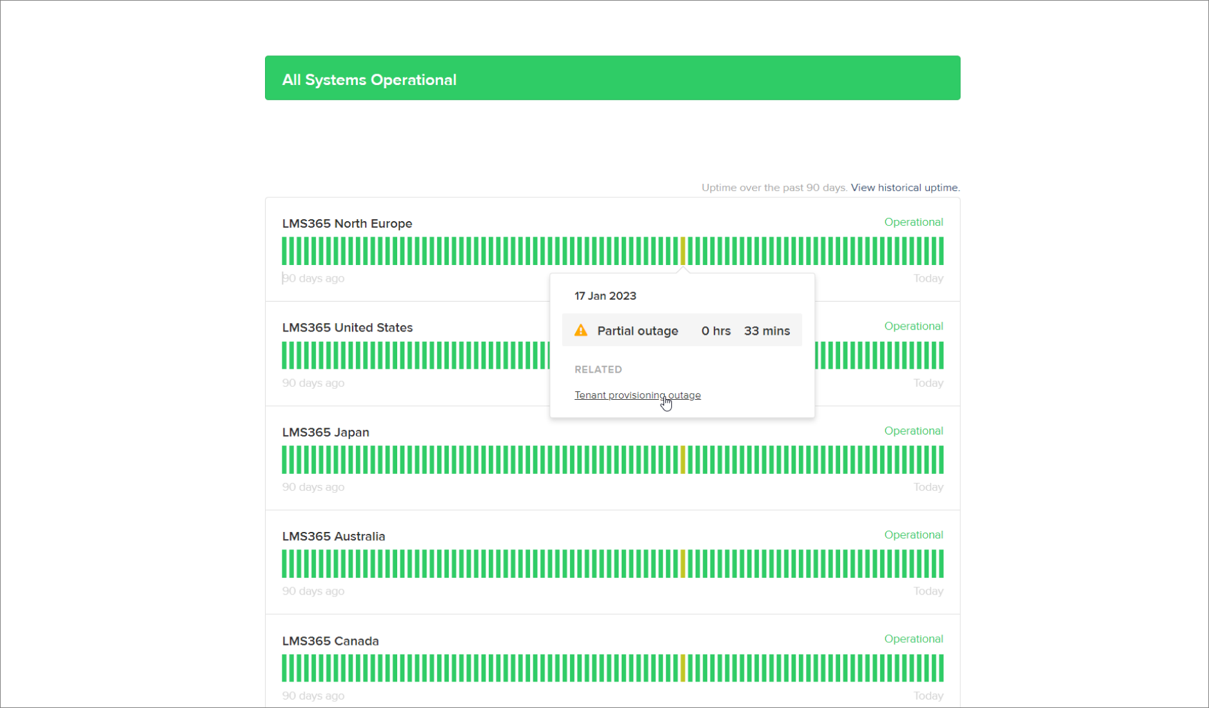Click Operational status for Canada

click(x=913, y=639)
